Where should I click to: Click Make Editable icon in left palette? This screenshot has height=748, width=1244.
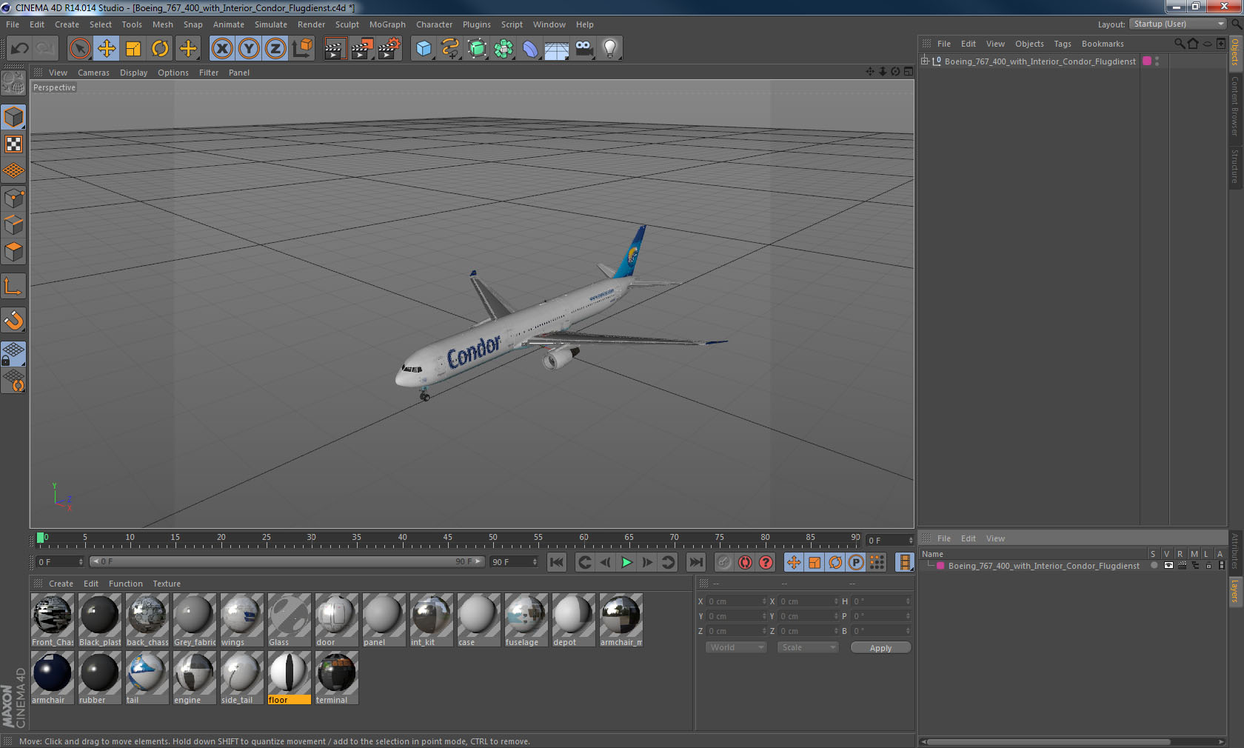click(13, 82)
